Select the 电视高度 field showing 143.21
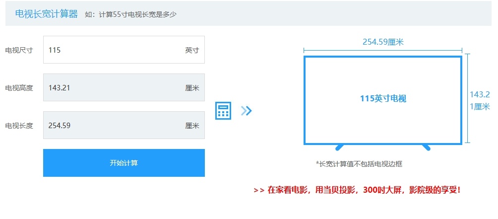Viewport: 498px width, 219px height. pos(114,88)
